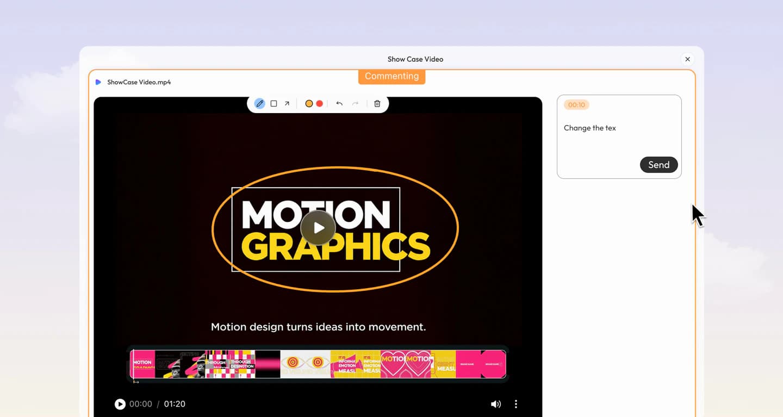Click the Commenting mode label
The image size is (783, 417).
[x=391, y=76]
